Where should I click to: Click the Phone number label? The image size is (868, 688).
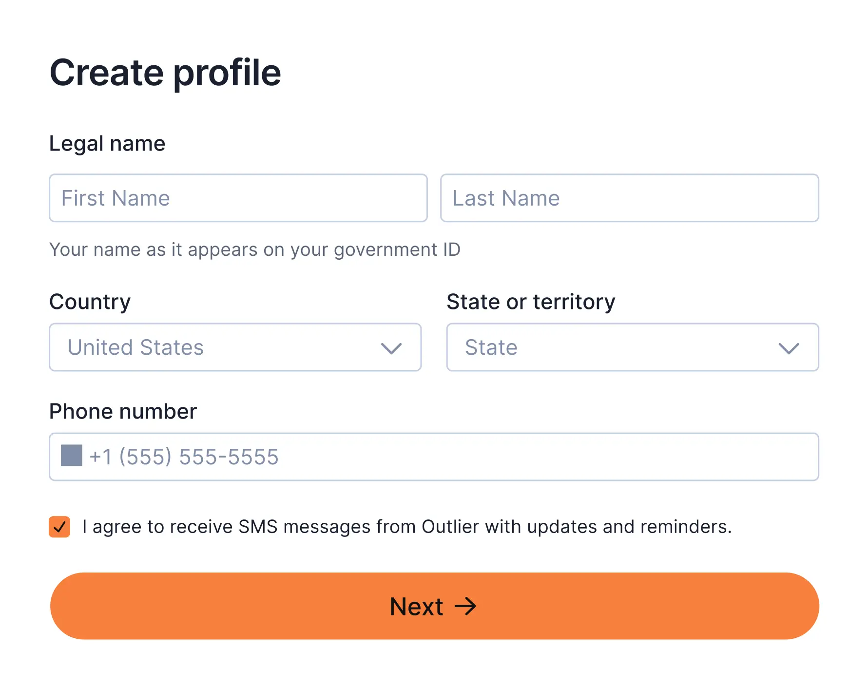(123, 412)
